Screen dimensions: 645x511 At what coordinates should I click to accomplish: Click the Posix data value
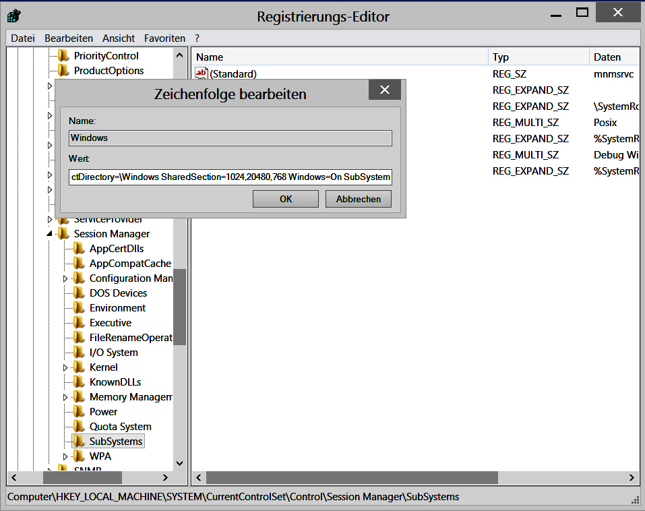click(605, 122)
